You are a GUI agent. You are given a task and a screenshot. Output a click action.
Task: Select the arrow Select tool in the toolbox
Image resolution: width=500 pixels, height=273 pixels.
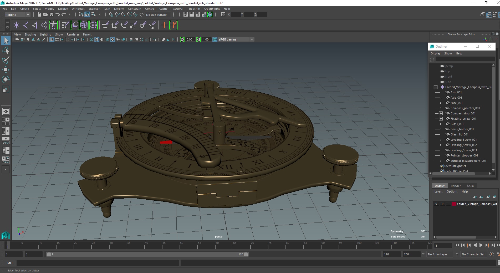[6, 41]
